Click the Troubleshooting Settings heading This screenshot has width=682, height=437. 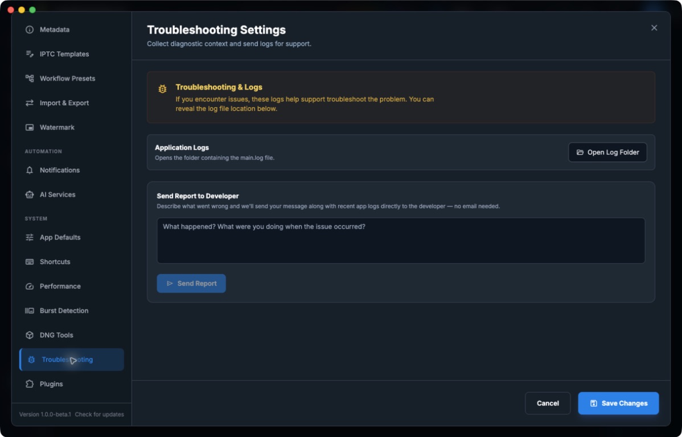pos(216,30)
